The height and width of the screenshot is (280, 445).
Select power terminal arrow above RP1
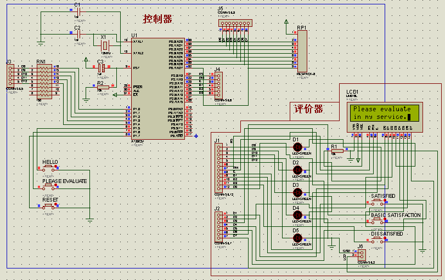click(286, 21)
